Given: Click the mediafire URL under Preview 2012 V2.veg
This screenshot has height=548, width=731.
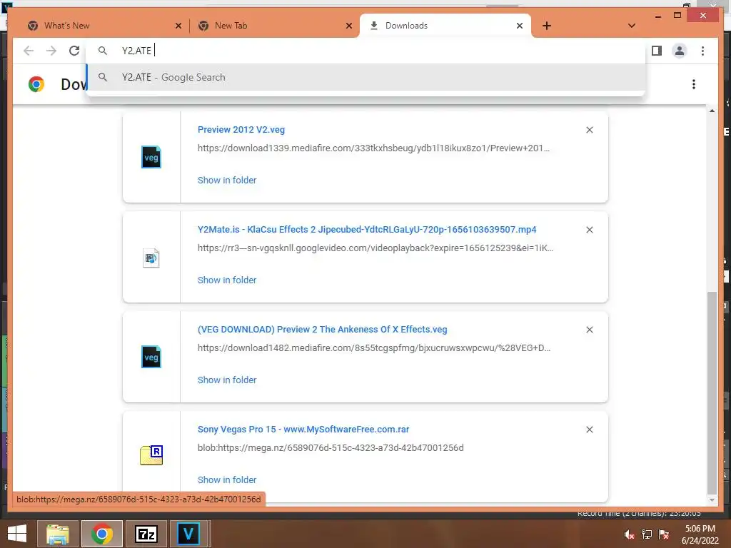Looking at the screenshot, I should [x=373, y=148].
